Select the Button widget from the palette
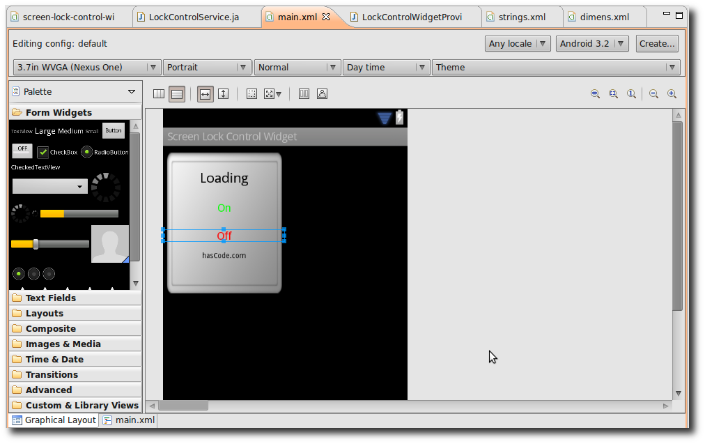The width and height of the screenshot is (705, 444). click(113, 130)
